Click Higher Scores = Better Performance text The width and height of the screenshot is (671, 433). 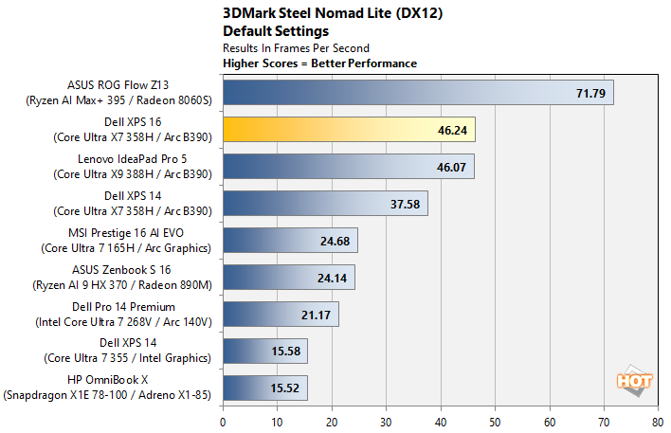click(x=319, y=63)
